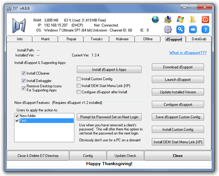Viewport: 219px width, 176px height.
Task: Click the Update Check button
Action: [x=125, y=155]
